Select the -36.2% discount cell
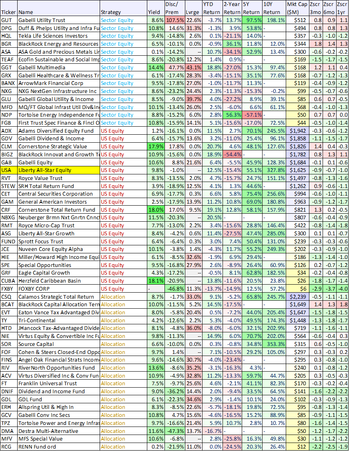Viewport: 349px width, 451px height. coord(174,391)
